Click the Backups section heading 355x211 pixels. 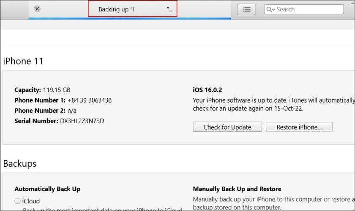coord(19,163)
